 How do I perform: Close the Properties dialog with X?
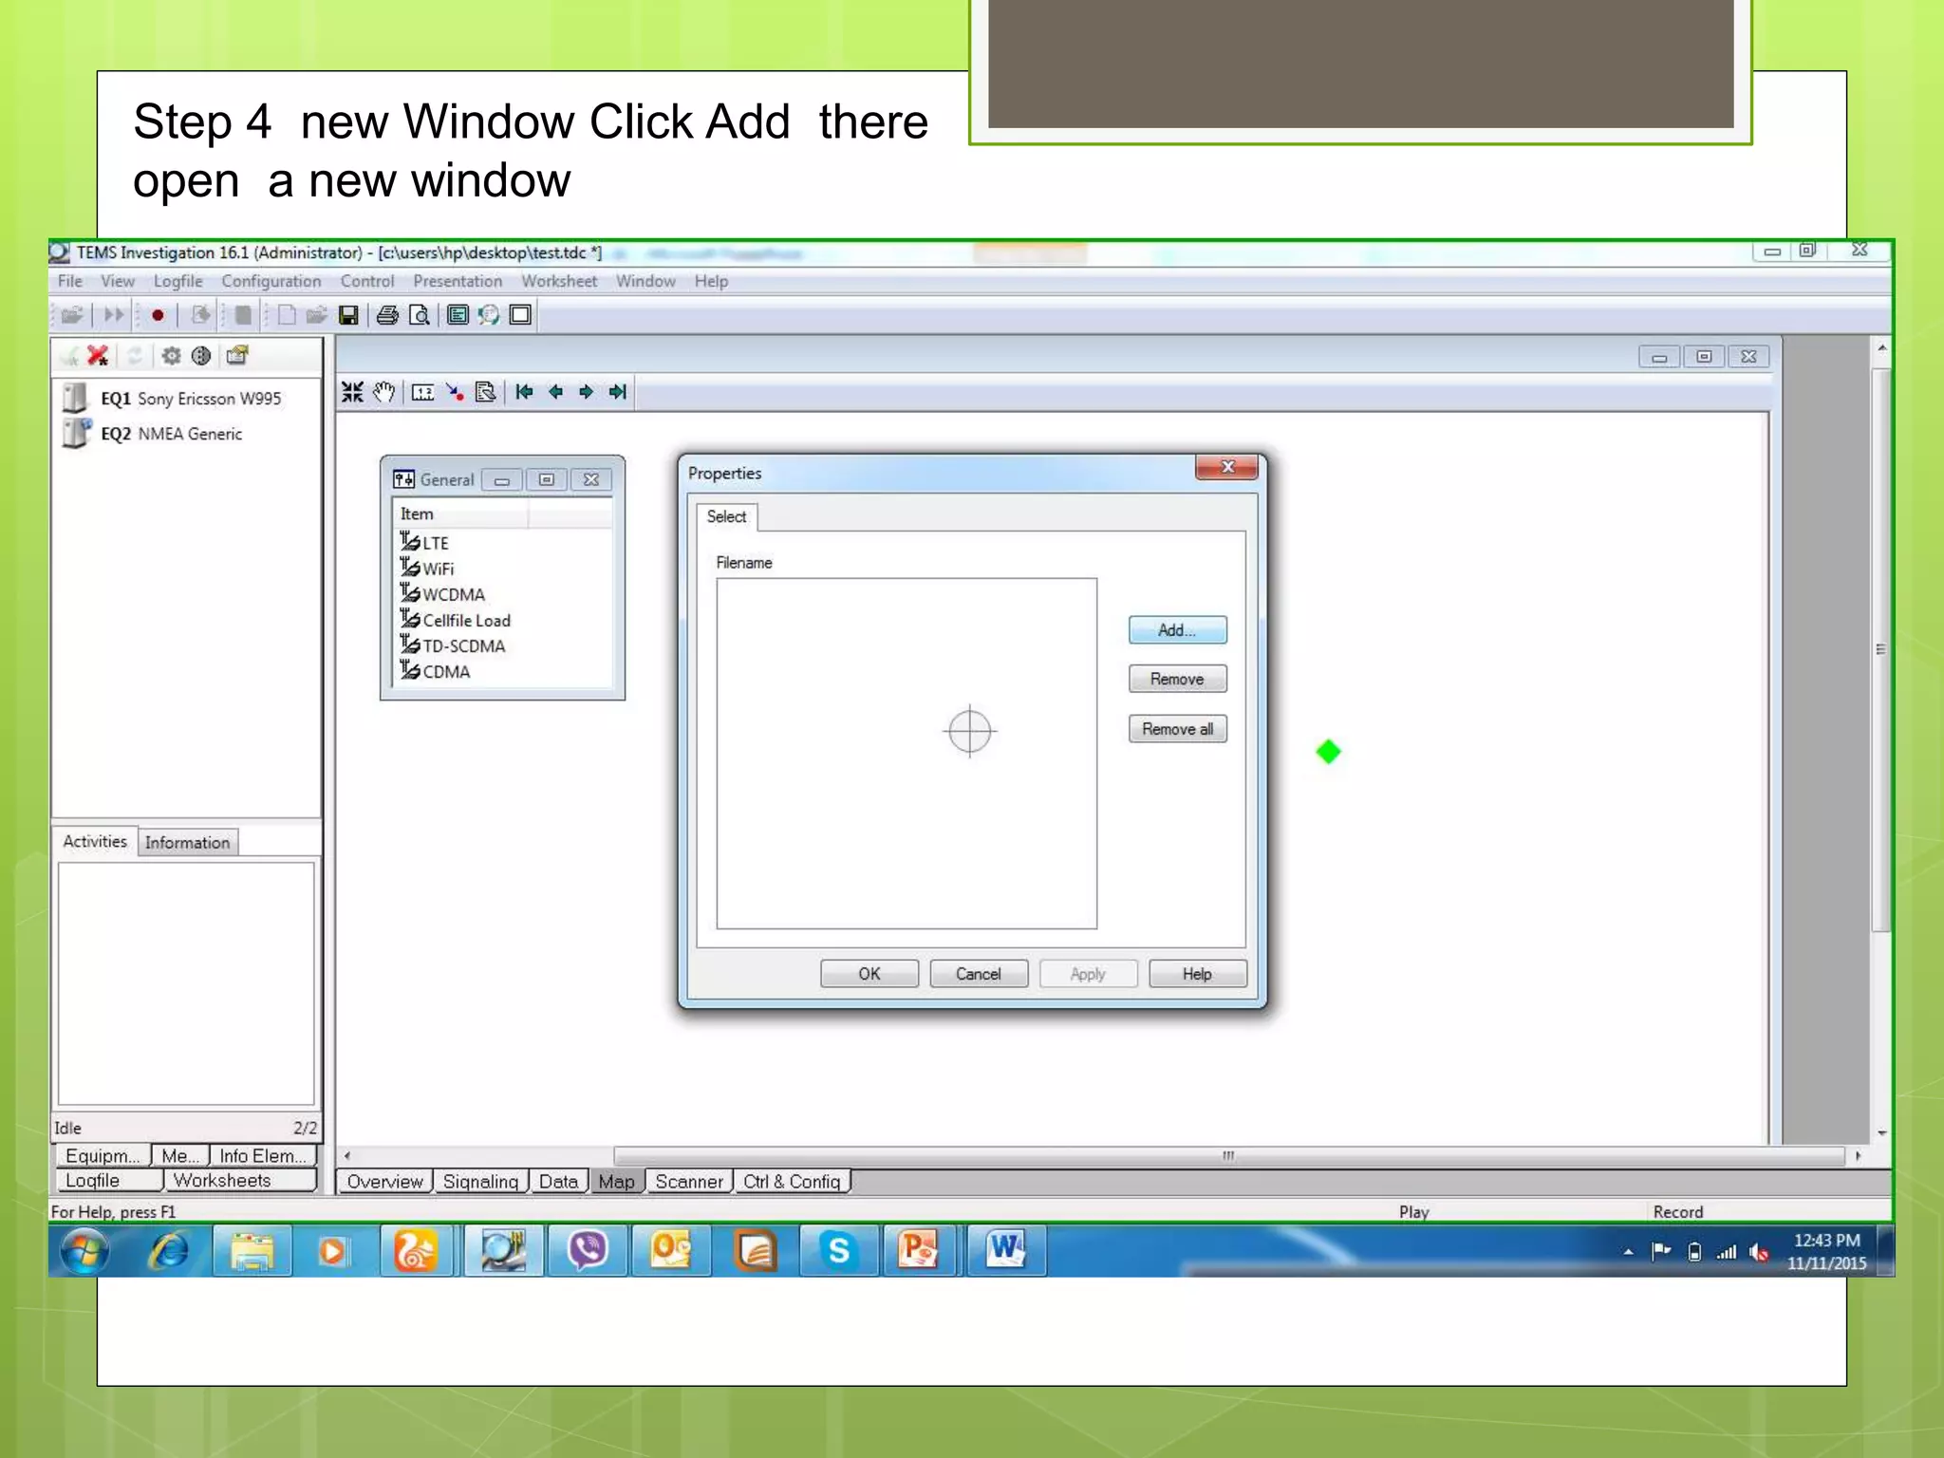point(1226,467)
